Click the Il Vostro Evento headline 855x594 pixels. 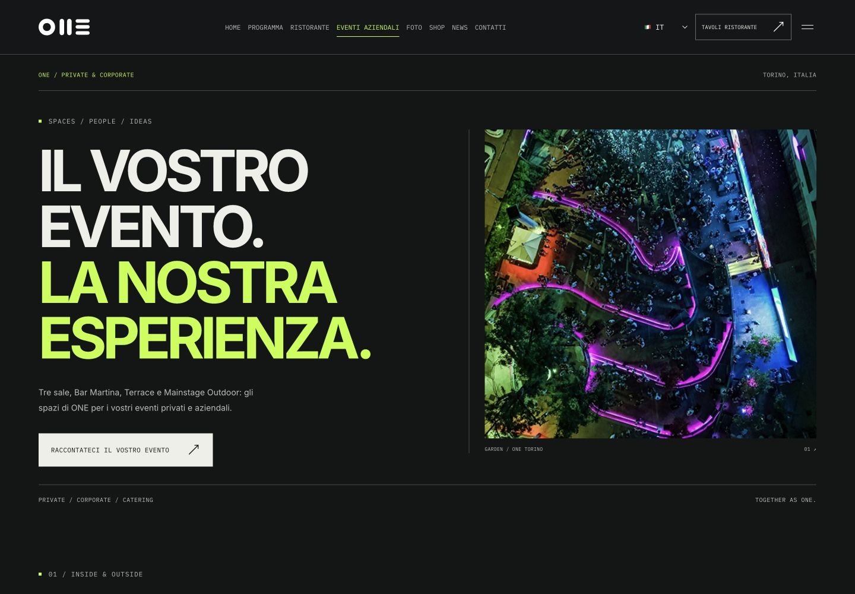173,198
